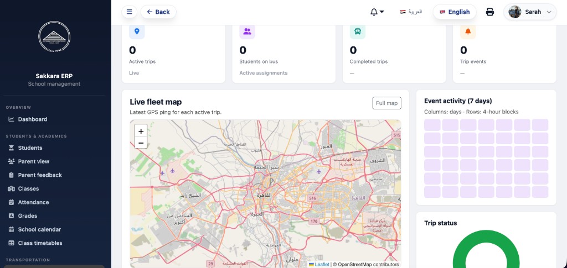Viewport: 567px width, 268px height.
Task: Click the UK flag icon
Action: 442,12
